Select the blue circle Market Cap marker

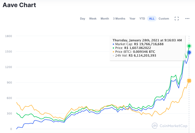click(x=189, y=53)
